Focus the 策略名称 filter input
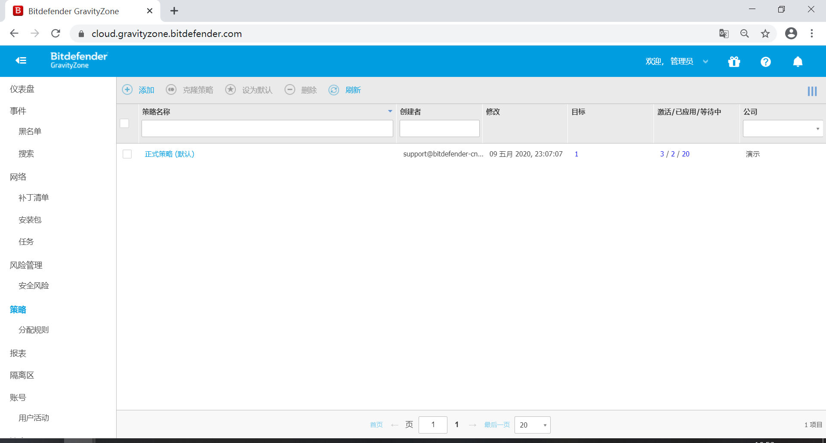826x443 pixels. (267, 128)
